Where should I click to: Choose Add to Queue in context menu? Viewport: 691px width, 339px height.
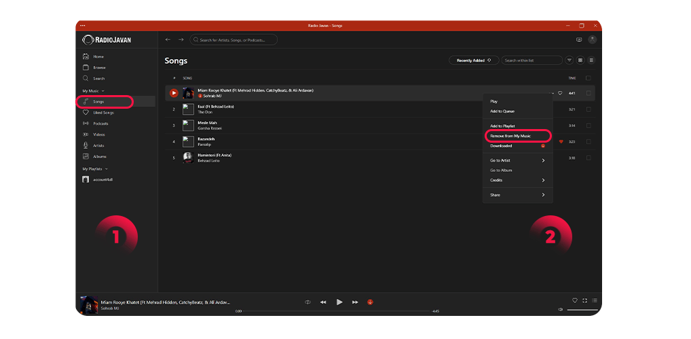click(518, 111)
